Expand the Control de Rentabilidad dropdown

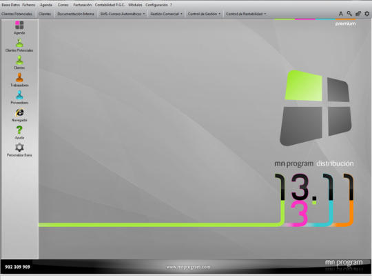point(246,14)
